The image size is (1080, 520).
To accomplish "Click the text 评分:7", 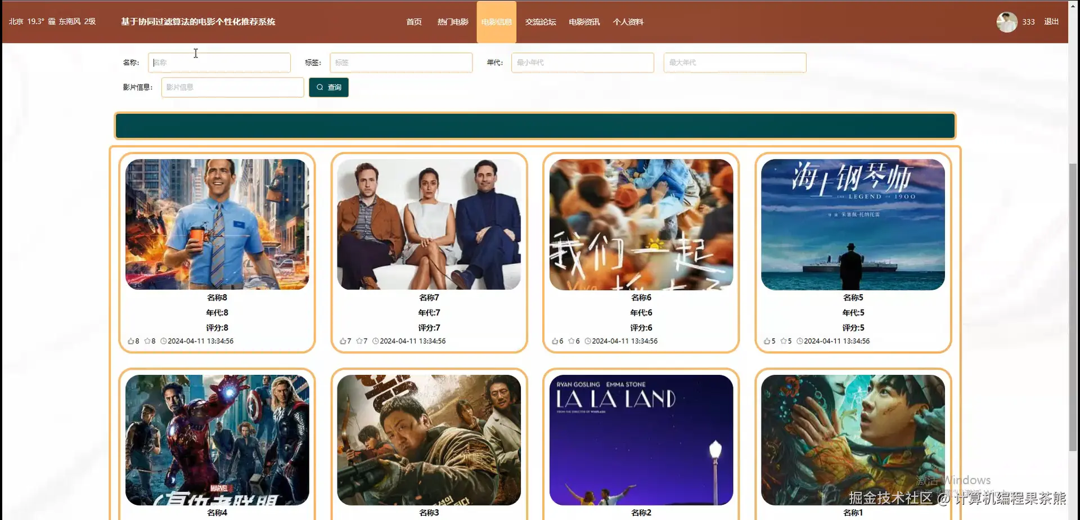I will pos(429,328).
